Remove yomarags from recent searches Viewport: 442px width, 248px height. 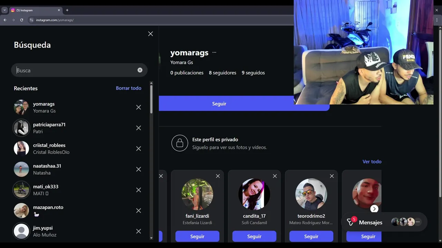point(138,107)
